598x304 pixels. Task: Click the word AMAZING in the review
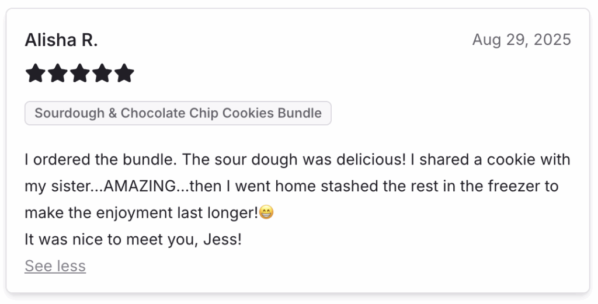pyautogui.click(x=141, y=187)
